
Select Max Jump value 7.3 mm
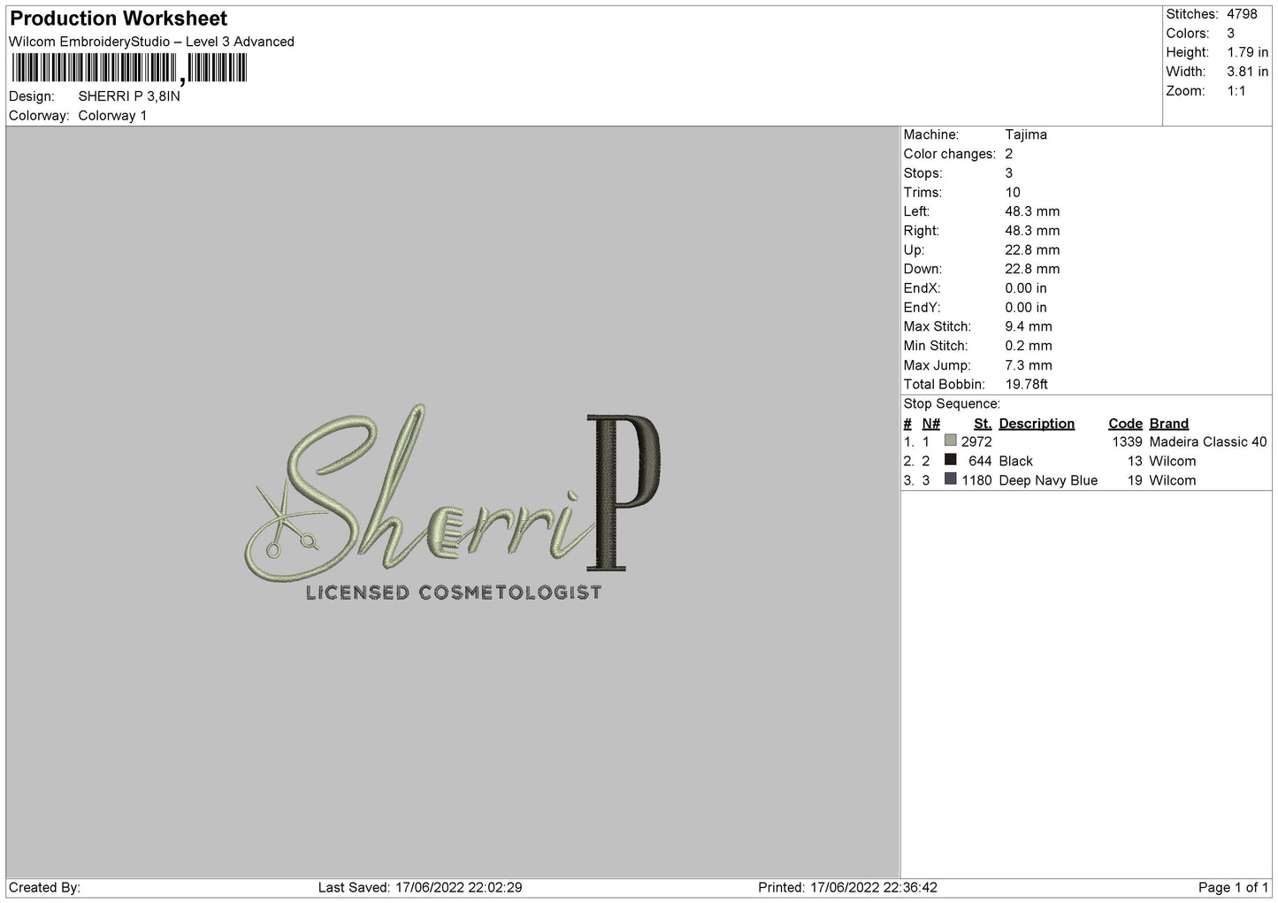1029,365
